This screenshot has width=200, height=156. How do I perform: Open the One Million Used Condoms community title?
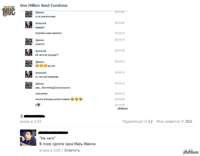tap(44, 5)
